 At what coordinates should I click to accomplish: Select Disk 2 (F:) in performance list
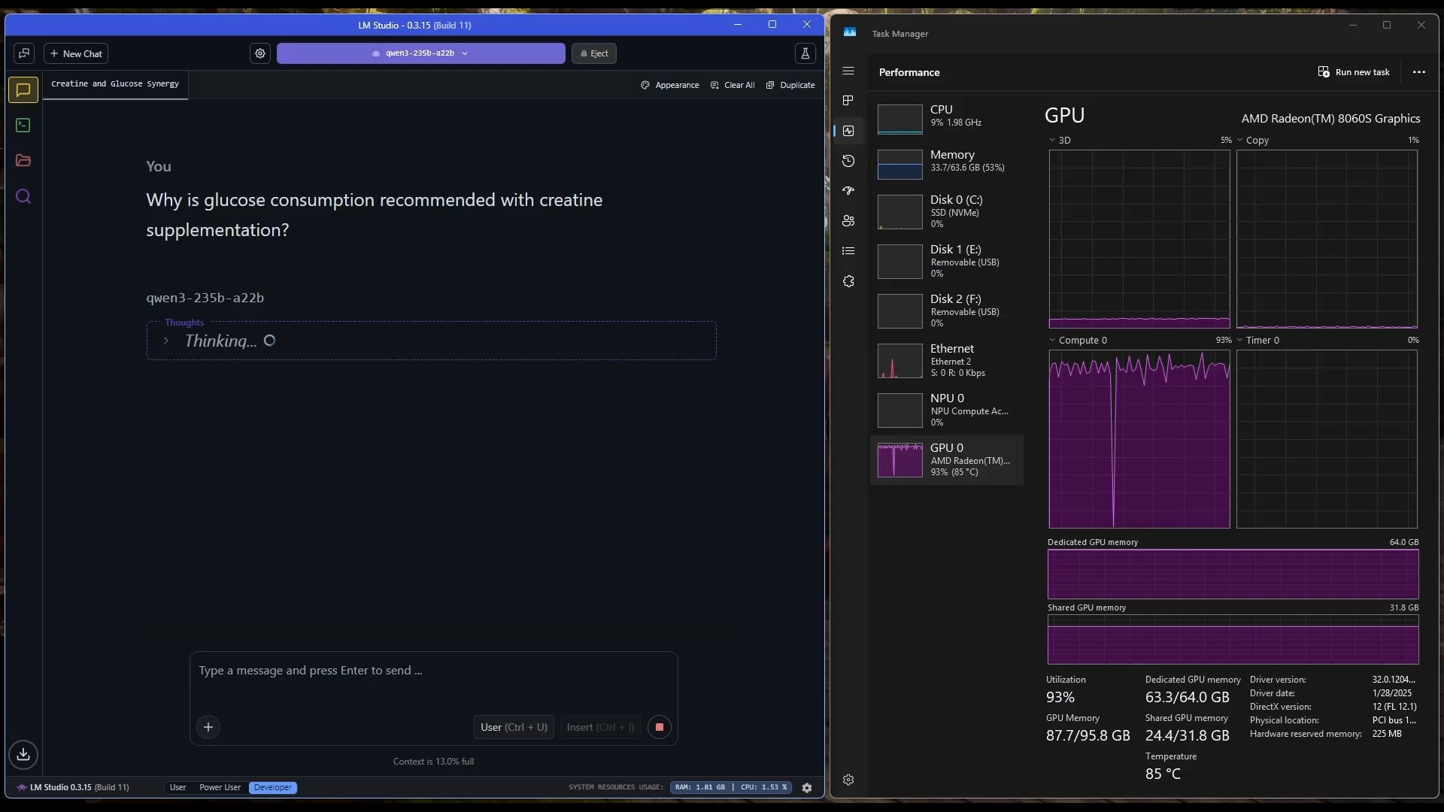(947, 311)
